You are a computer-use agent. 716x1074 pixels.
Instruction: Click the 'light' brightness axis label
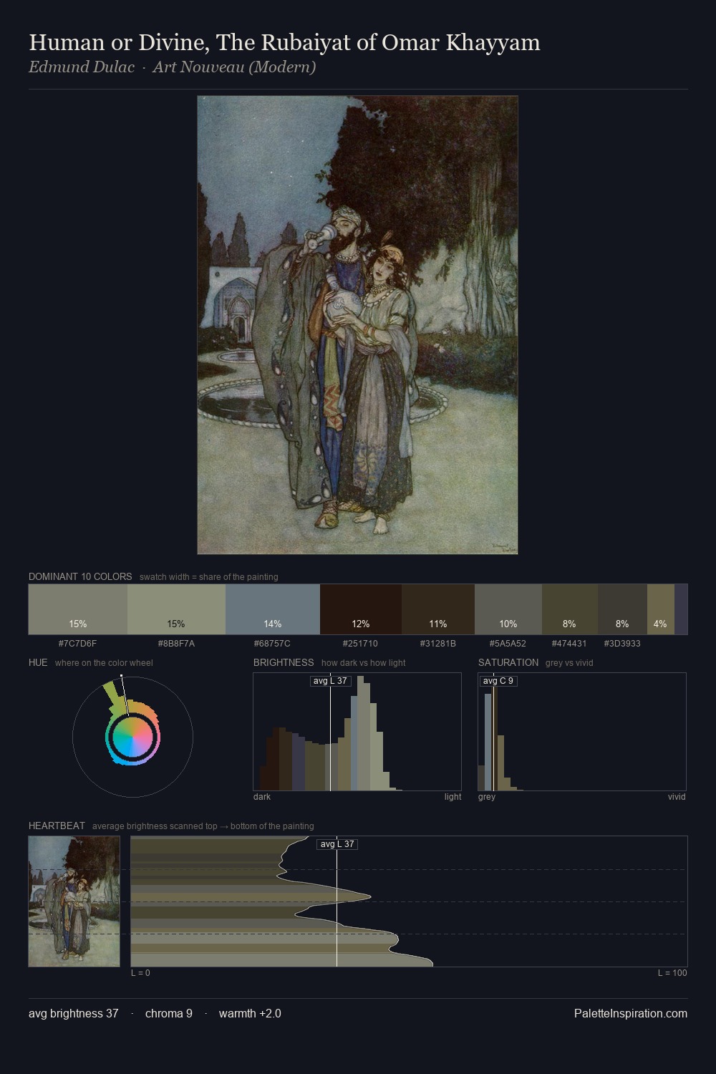pos(453,796)
